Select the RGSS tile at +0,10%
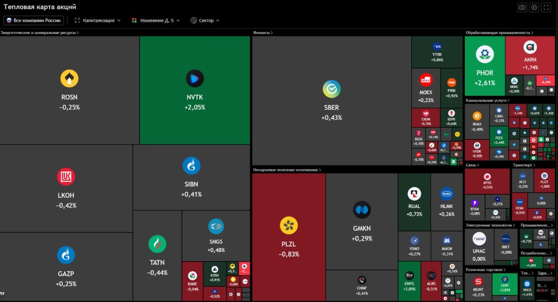The width and height of the screenshot is (558, 302). click(x=418, y=138)
